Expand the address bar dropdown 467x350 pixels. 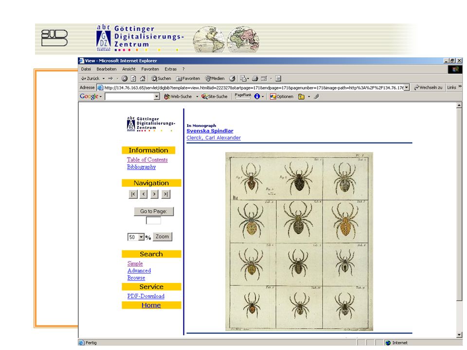[x=407, y=88]
